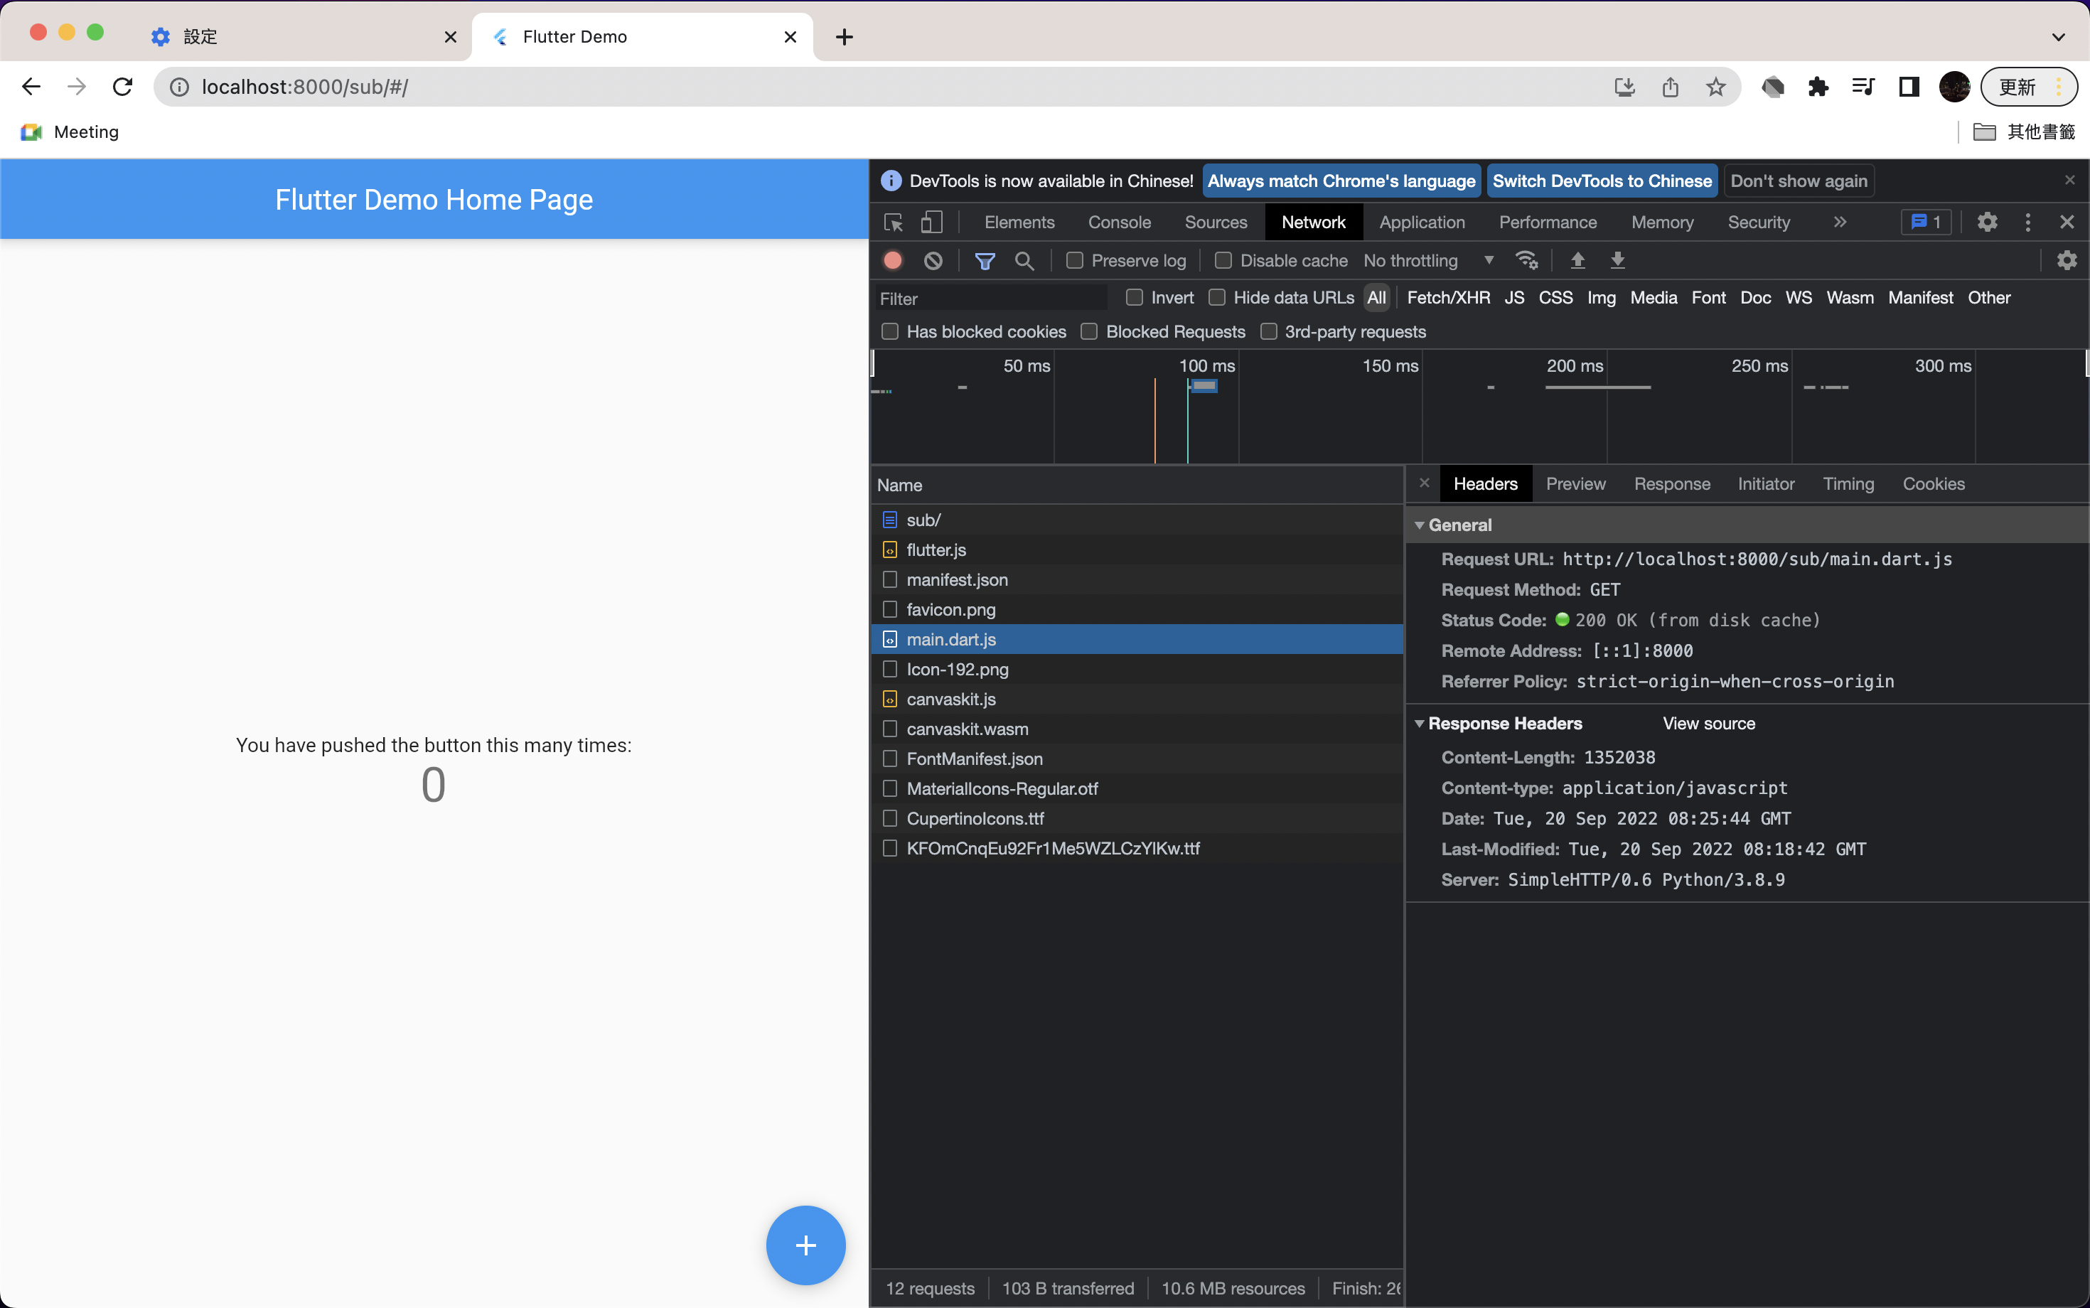Switch to the Console tab
This screenshot has height=1308, width=2090.
click(x=1118, y=222)
